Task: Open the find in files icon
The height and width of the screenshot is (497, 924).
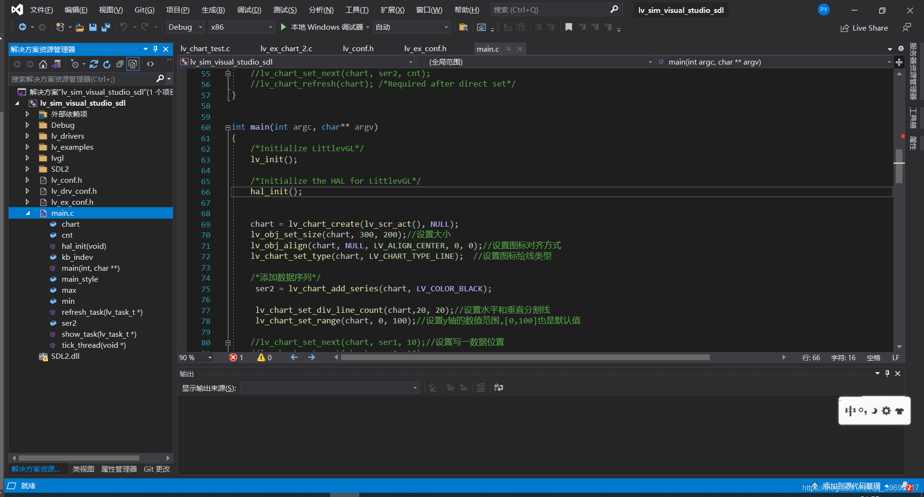Action: (x=463, y=27)
